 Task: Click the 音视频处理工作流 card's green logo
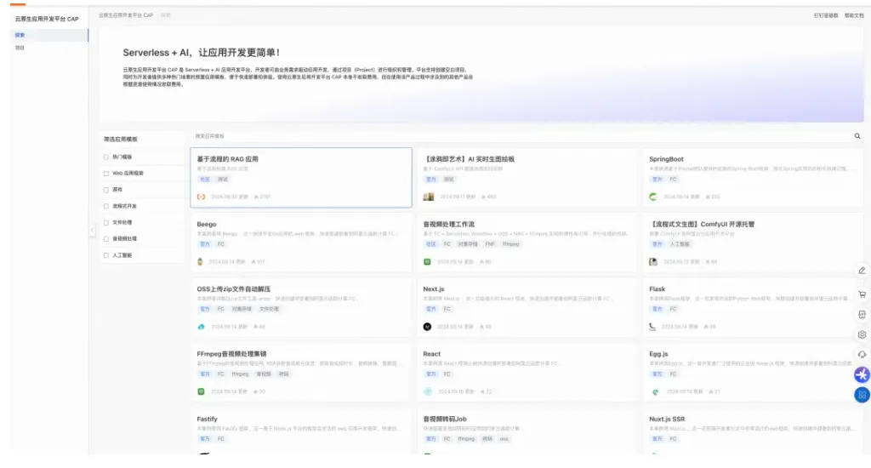427,262
